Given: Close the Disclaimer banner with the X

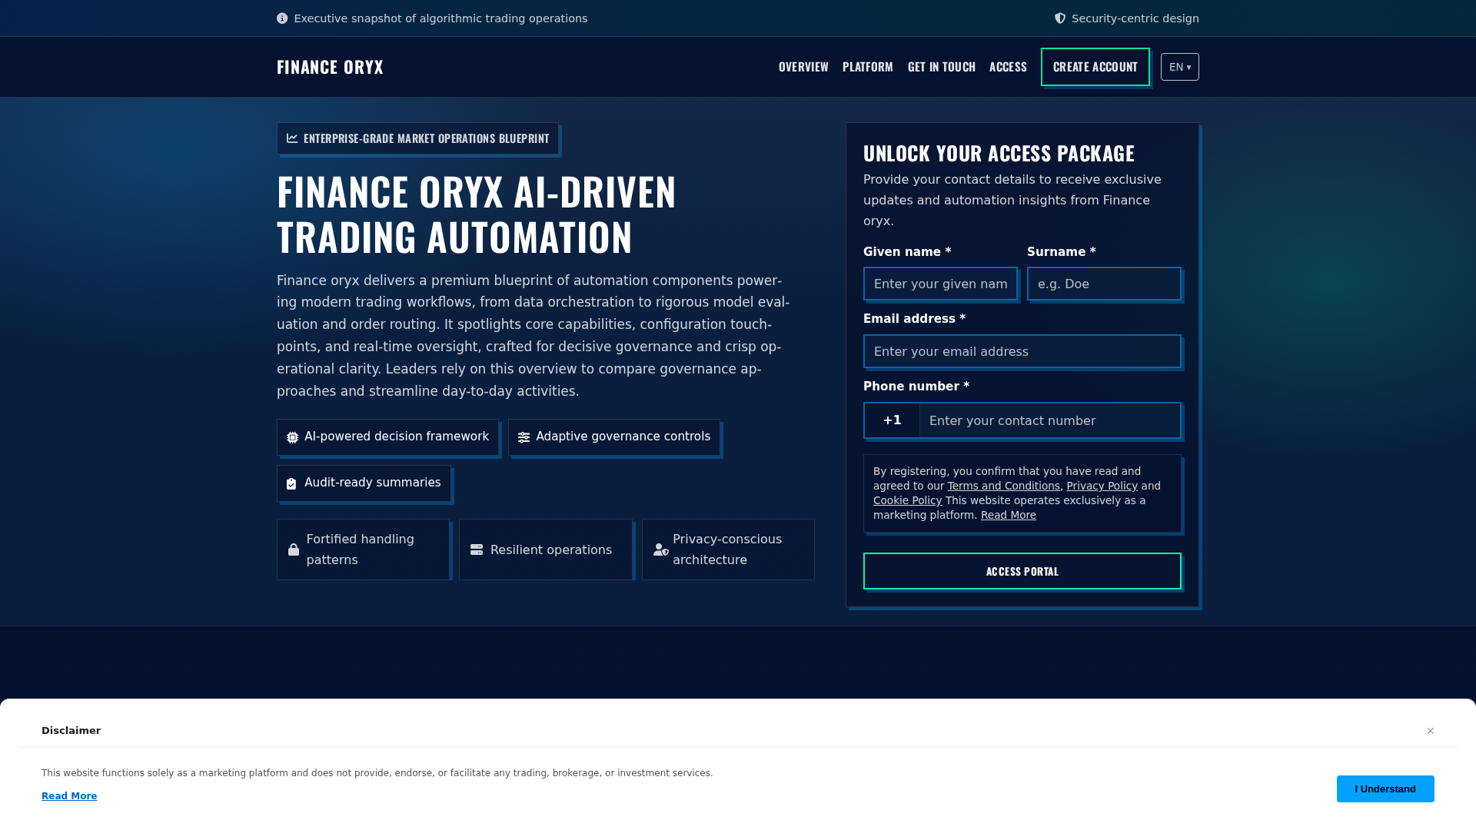Looking at the screenshot, I should pos(1431,731).
